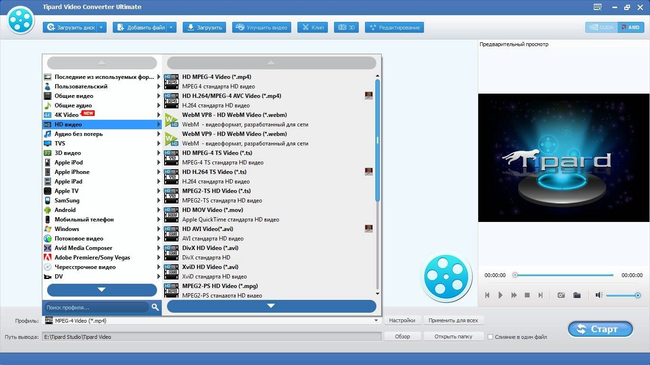This screenshot has height=365, width=650.
Task: Click the Аудио без потерь music icon
Action: coord(48,134)
